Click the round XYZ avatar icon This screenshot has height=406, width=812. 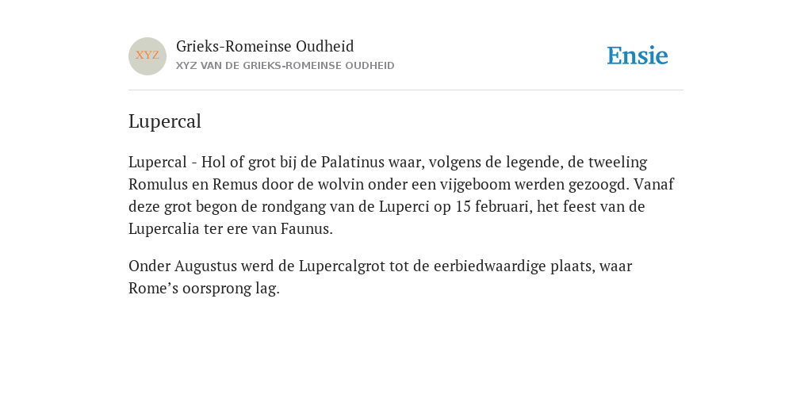coord(147,56)
